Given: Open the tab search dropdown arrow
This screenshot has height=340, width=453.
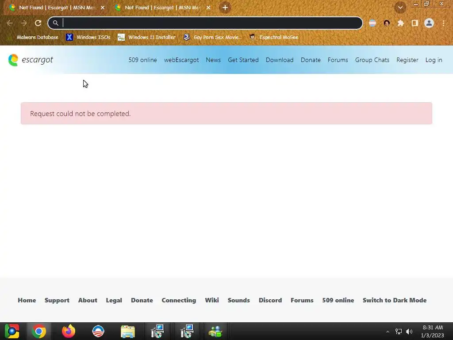Looking at the screenshot, I should [x=400, y=8].
